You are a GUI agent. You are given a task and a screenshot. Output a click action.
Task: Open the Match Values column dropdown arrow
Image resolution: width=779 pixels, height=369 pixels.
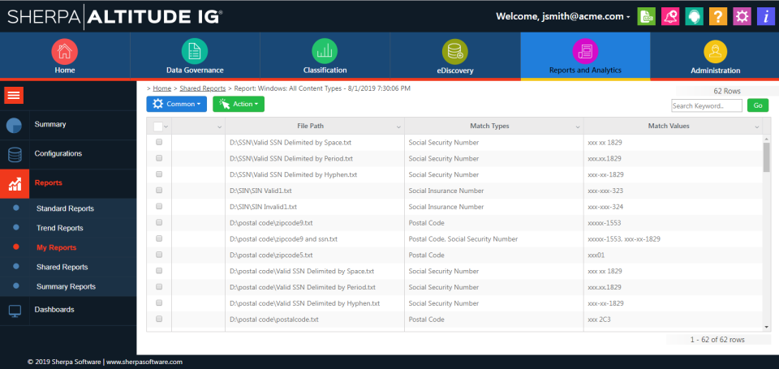(756, 127)
